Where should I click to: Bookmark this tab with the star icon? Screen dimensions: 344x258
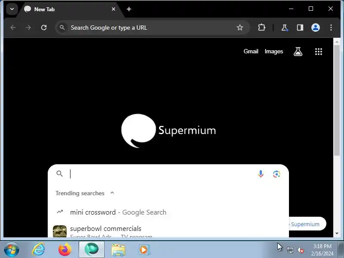click(240, 28)
